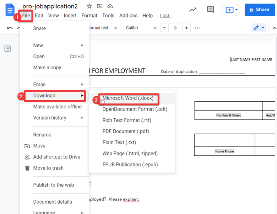This screenshot has height=214, width=277.
Task: Expand the editing mode dropdown arrow
Action: point(263,28)
